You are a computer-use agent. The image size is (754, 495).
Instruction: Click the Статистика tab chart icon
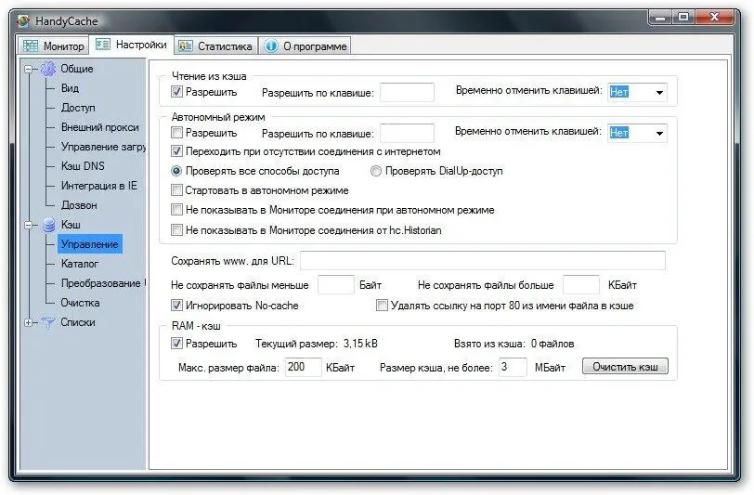186,46
